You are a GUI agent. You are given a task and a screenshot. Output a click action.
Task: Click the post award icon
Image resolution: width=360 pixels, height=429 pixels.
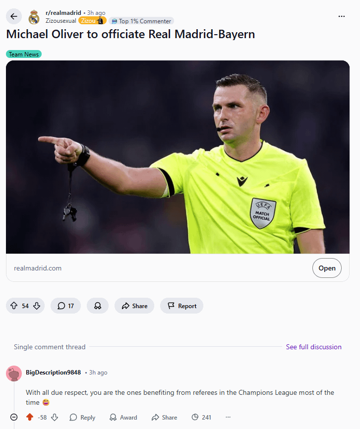coord(98,306)
